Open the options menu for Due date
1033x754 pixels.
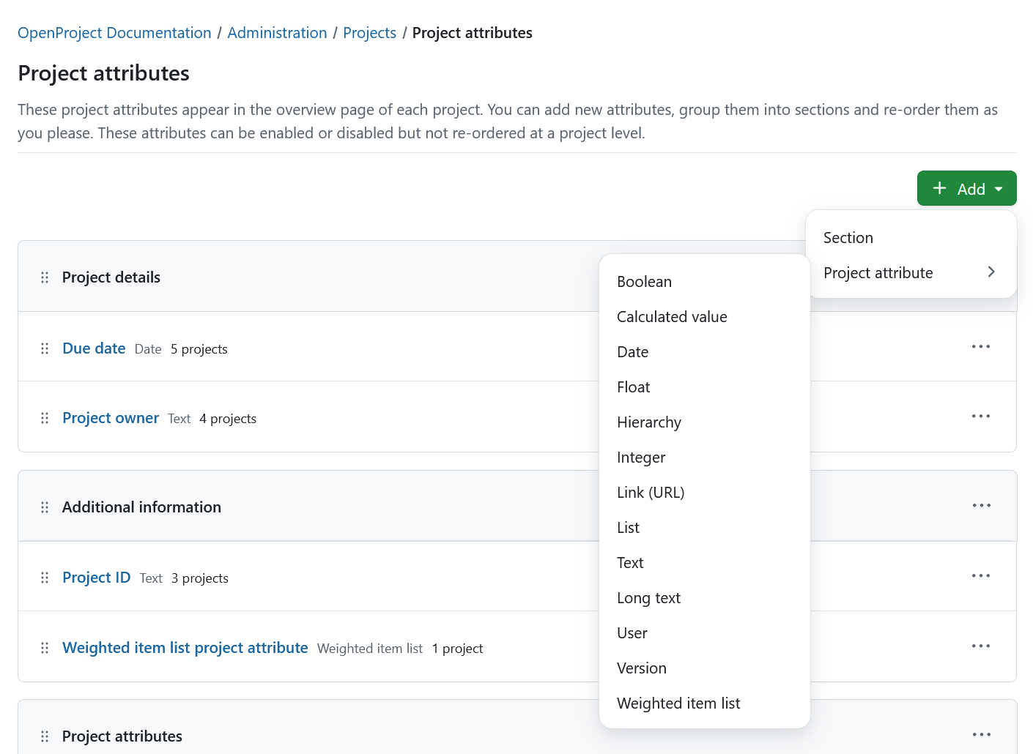(x=980, y=346)
